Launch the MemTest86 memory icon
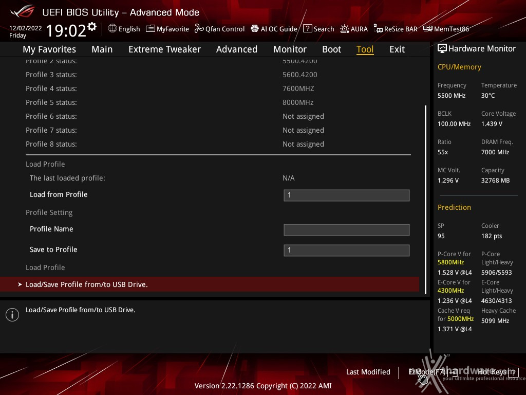Image resolution: width=526 pixels, height=395 pixels. tap(428, 29)
